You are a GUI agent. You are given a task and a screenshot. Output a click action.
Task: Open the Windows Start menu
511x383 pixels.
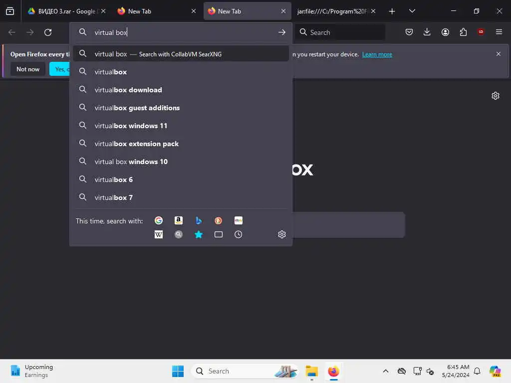(178, 371)
